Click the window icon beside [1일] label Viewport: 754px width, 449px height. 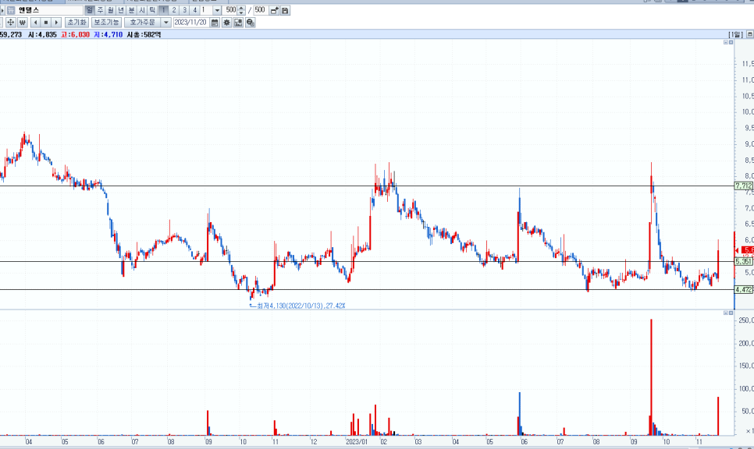coord(749,34)
